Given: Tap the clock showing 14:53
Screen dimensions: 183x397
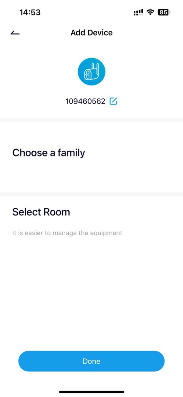Looking at the screenshot, I should click(30, 12).
